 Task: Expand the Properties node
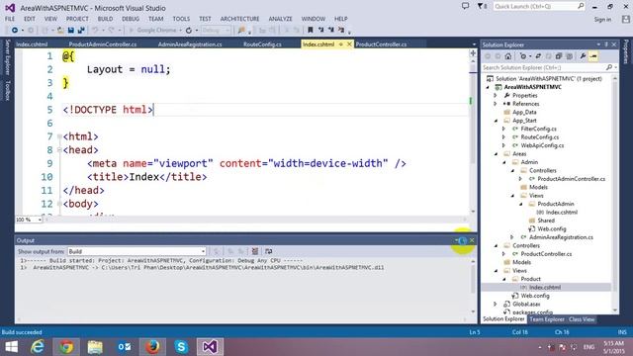[x=496, y=96]
